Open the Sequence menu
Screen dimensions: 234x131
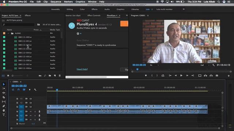(x=56, y=2)
